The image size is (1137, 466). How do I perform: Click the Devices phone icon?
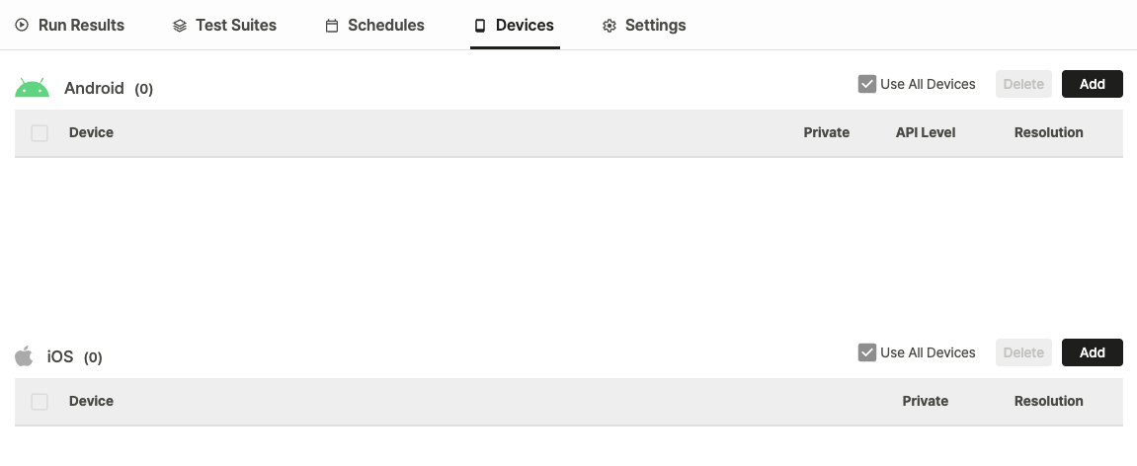(479, 26)
